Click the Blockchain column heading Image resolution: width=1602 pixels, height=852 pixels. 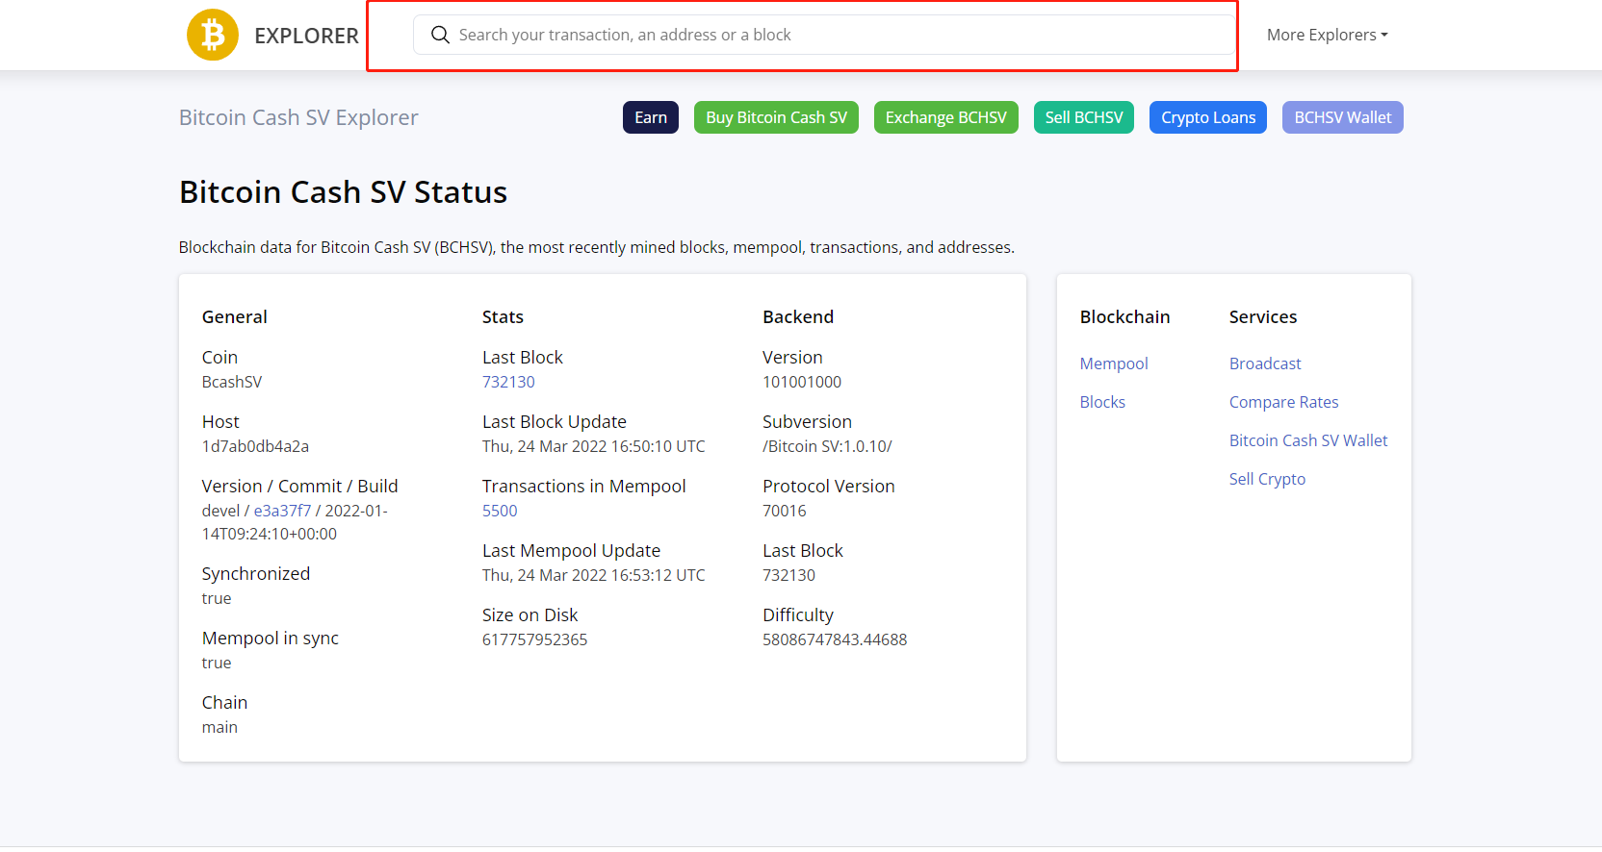pos(1124,317)
